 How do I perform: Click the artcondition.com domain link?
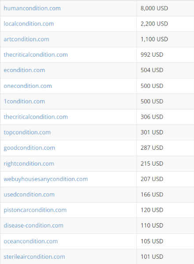[x=26, y=39]
